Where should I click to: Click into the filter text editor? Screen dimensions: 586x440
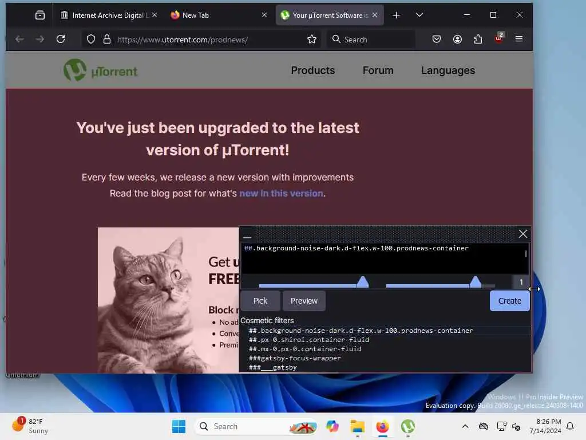(x=385, y=258)
